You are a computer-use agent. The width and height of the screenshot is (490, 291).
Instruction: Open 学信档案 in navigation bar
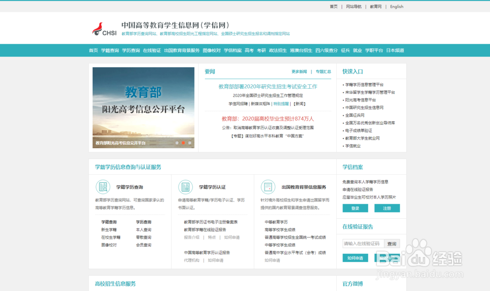click(232, 51)
